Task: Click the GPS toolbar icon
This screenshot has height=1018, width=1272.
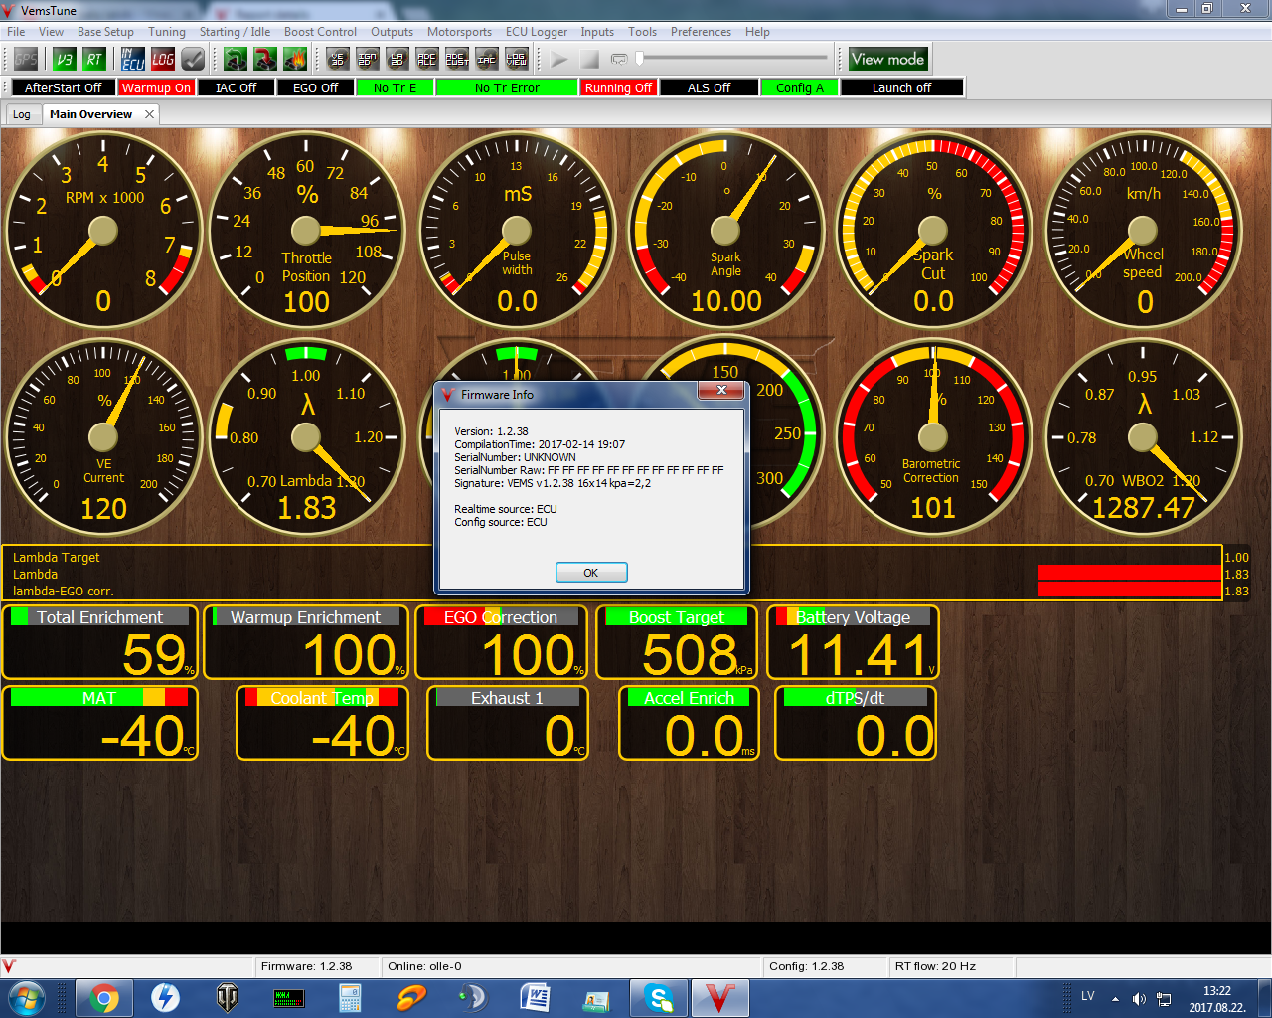Action: click(x=26, y=60)
